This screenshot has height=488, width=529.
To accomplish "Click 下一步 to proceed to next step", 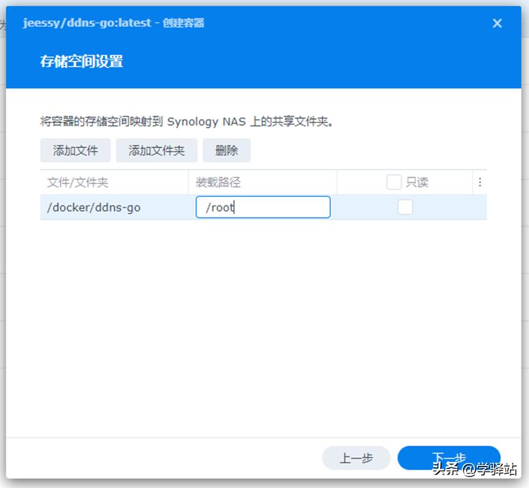I will 448,457.
